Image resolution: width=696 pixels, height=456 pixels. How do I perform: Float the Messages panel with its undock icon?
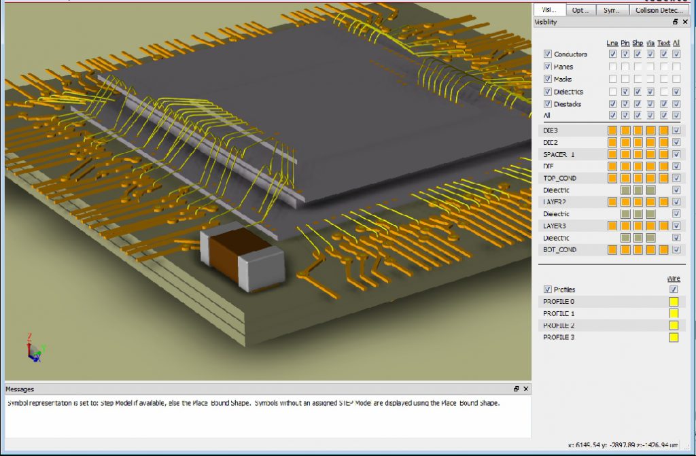[x=517, y=389]
